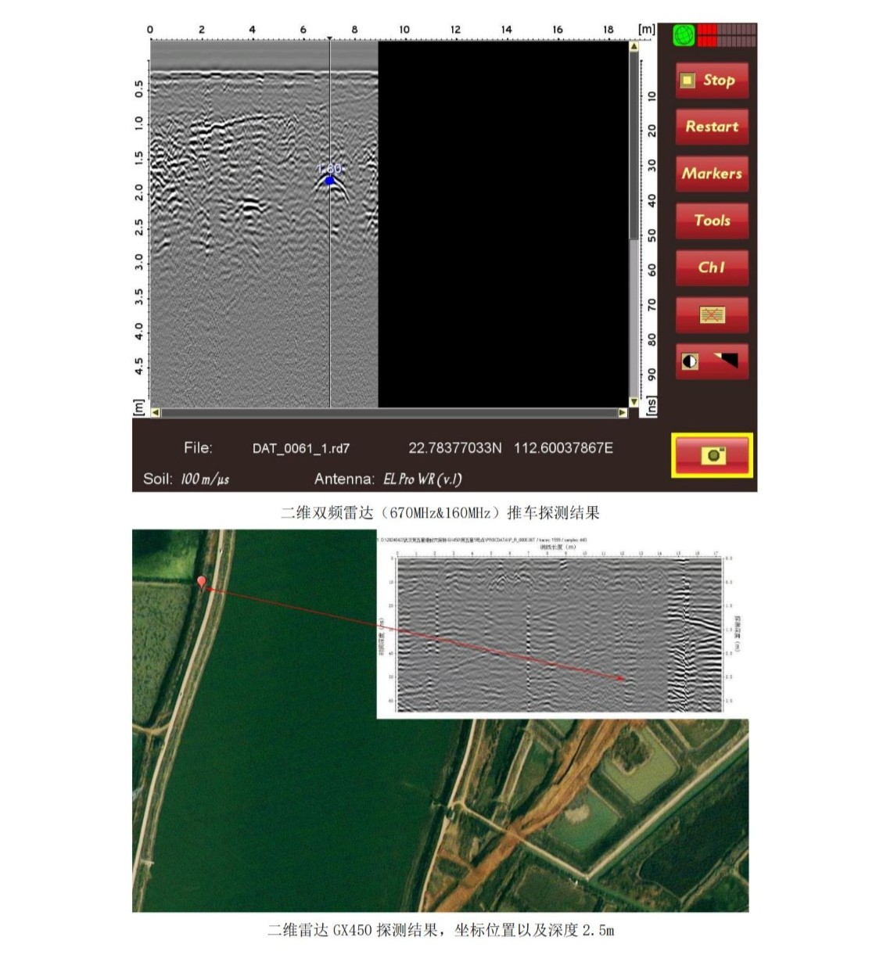This screenshot has height=962, width=883.
Task: Open the contrast and gain settings icon
Action: pos(712,361)
